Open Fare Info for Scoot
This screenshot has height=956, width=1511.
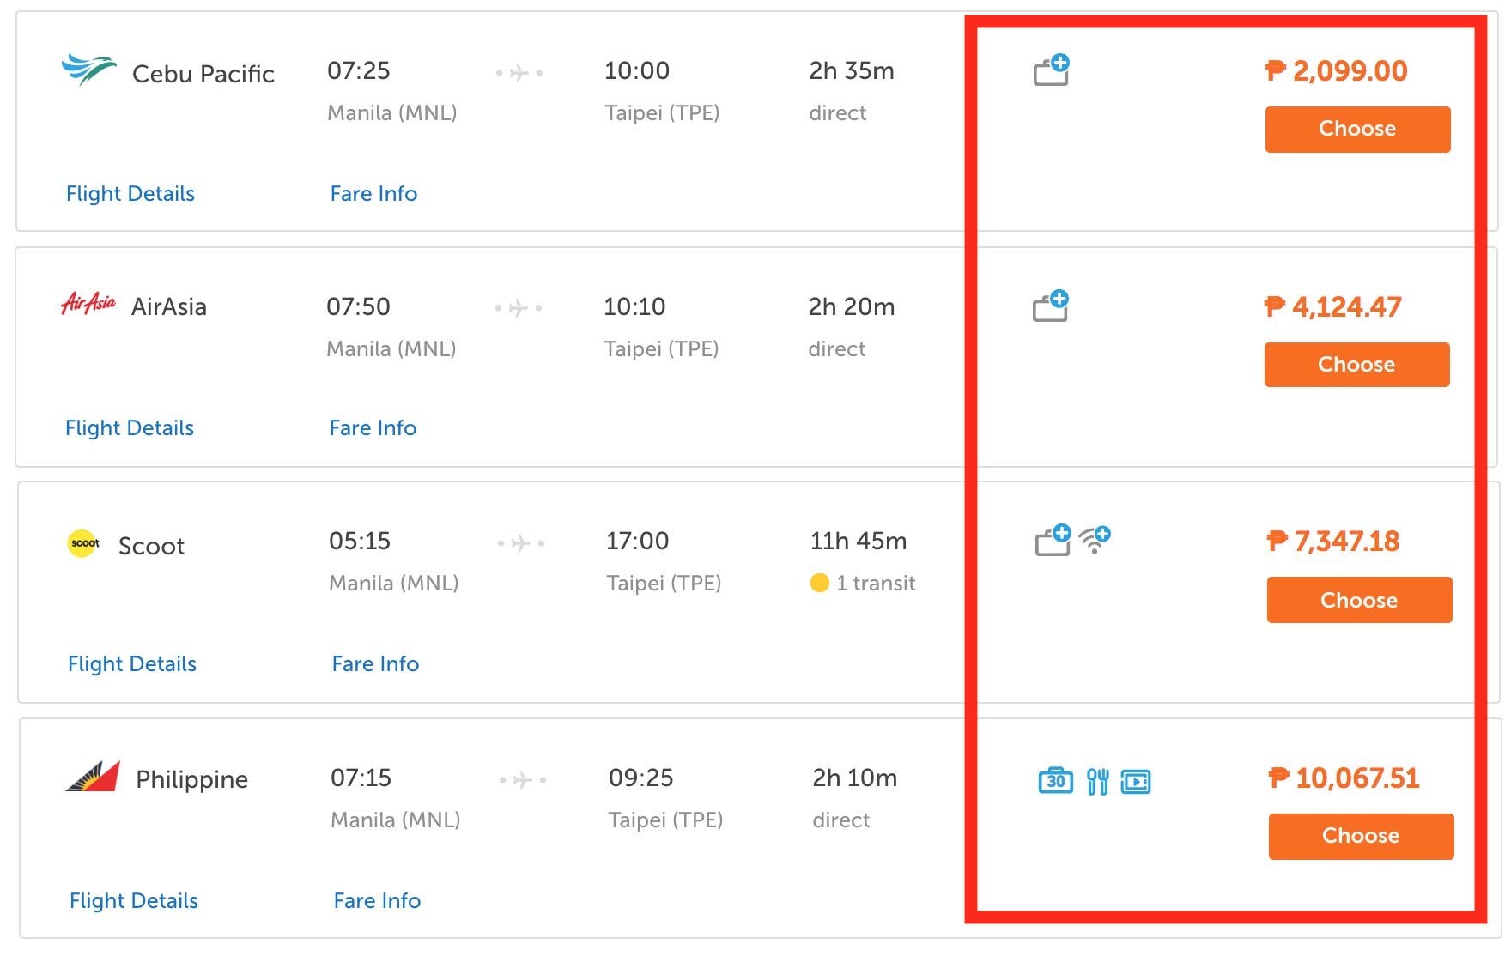pos(376,664)
